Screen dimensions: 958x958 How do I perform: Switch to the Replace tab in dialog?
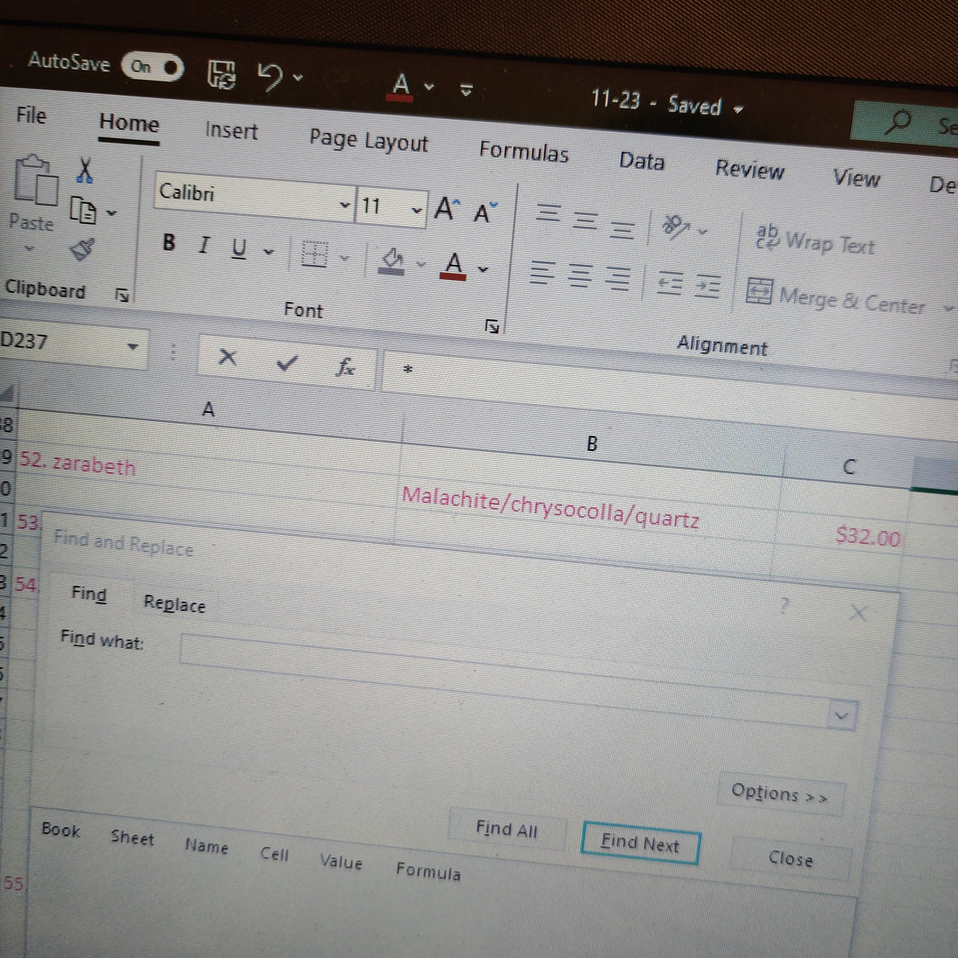174,604
